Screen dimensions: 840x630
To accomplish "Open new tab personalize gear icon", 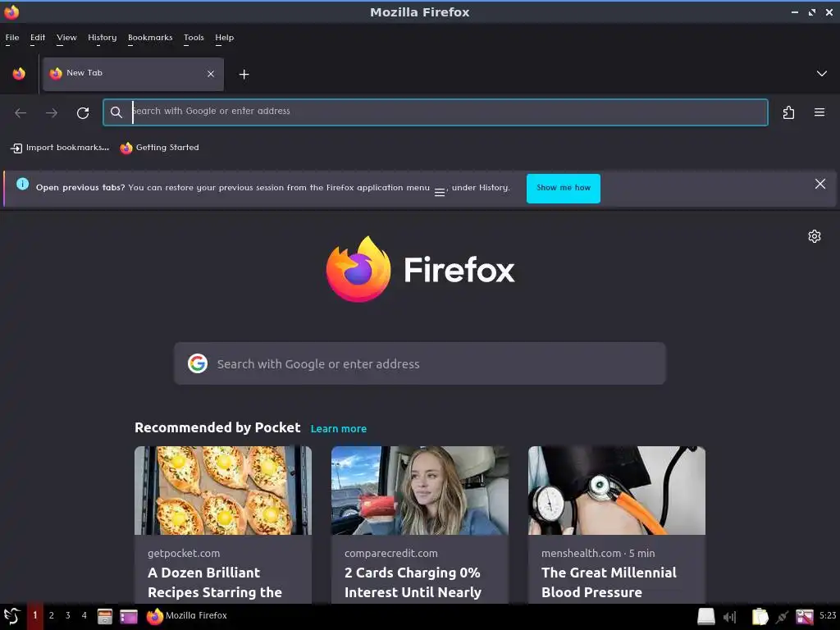I will click(815, 236).
